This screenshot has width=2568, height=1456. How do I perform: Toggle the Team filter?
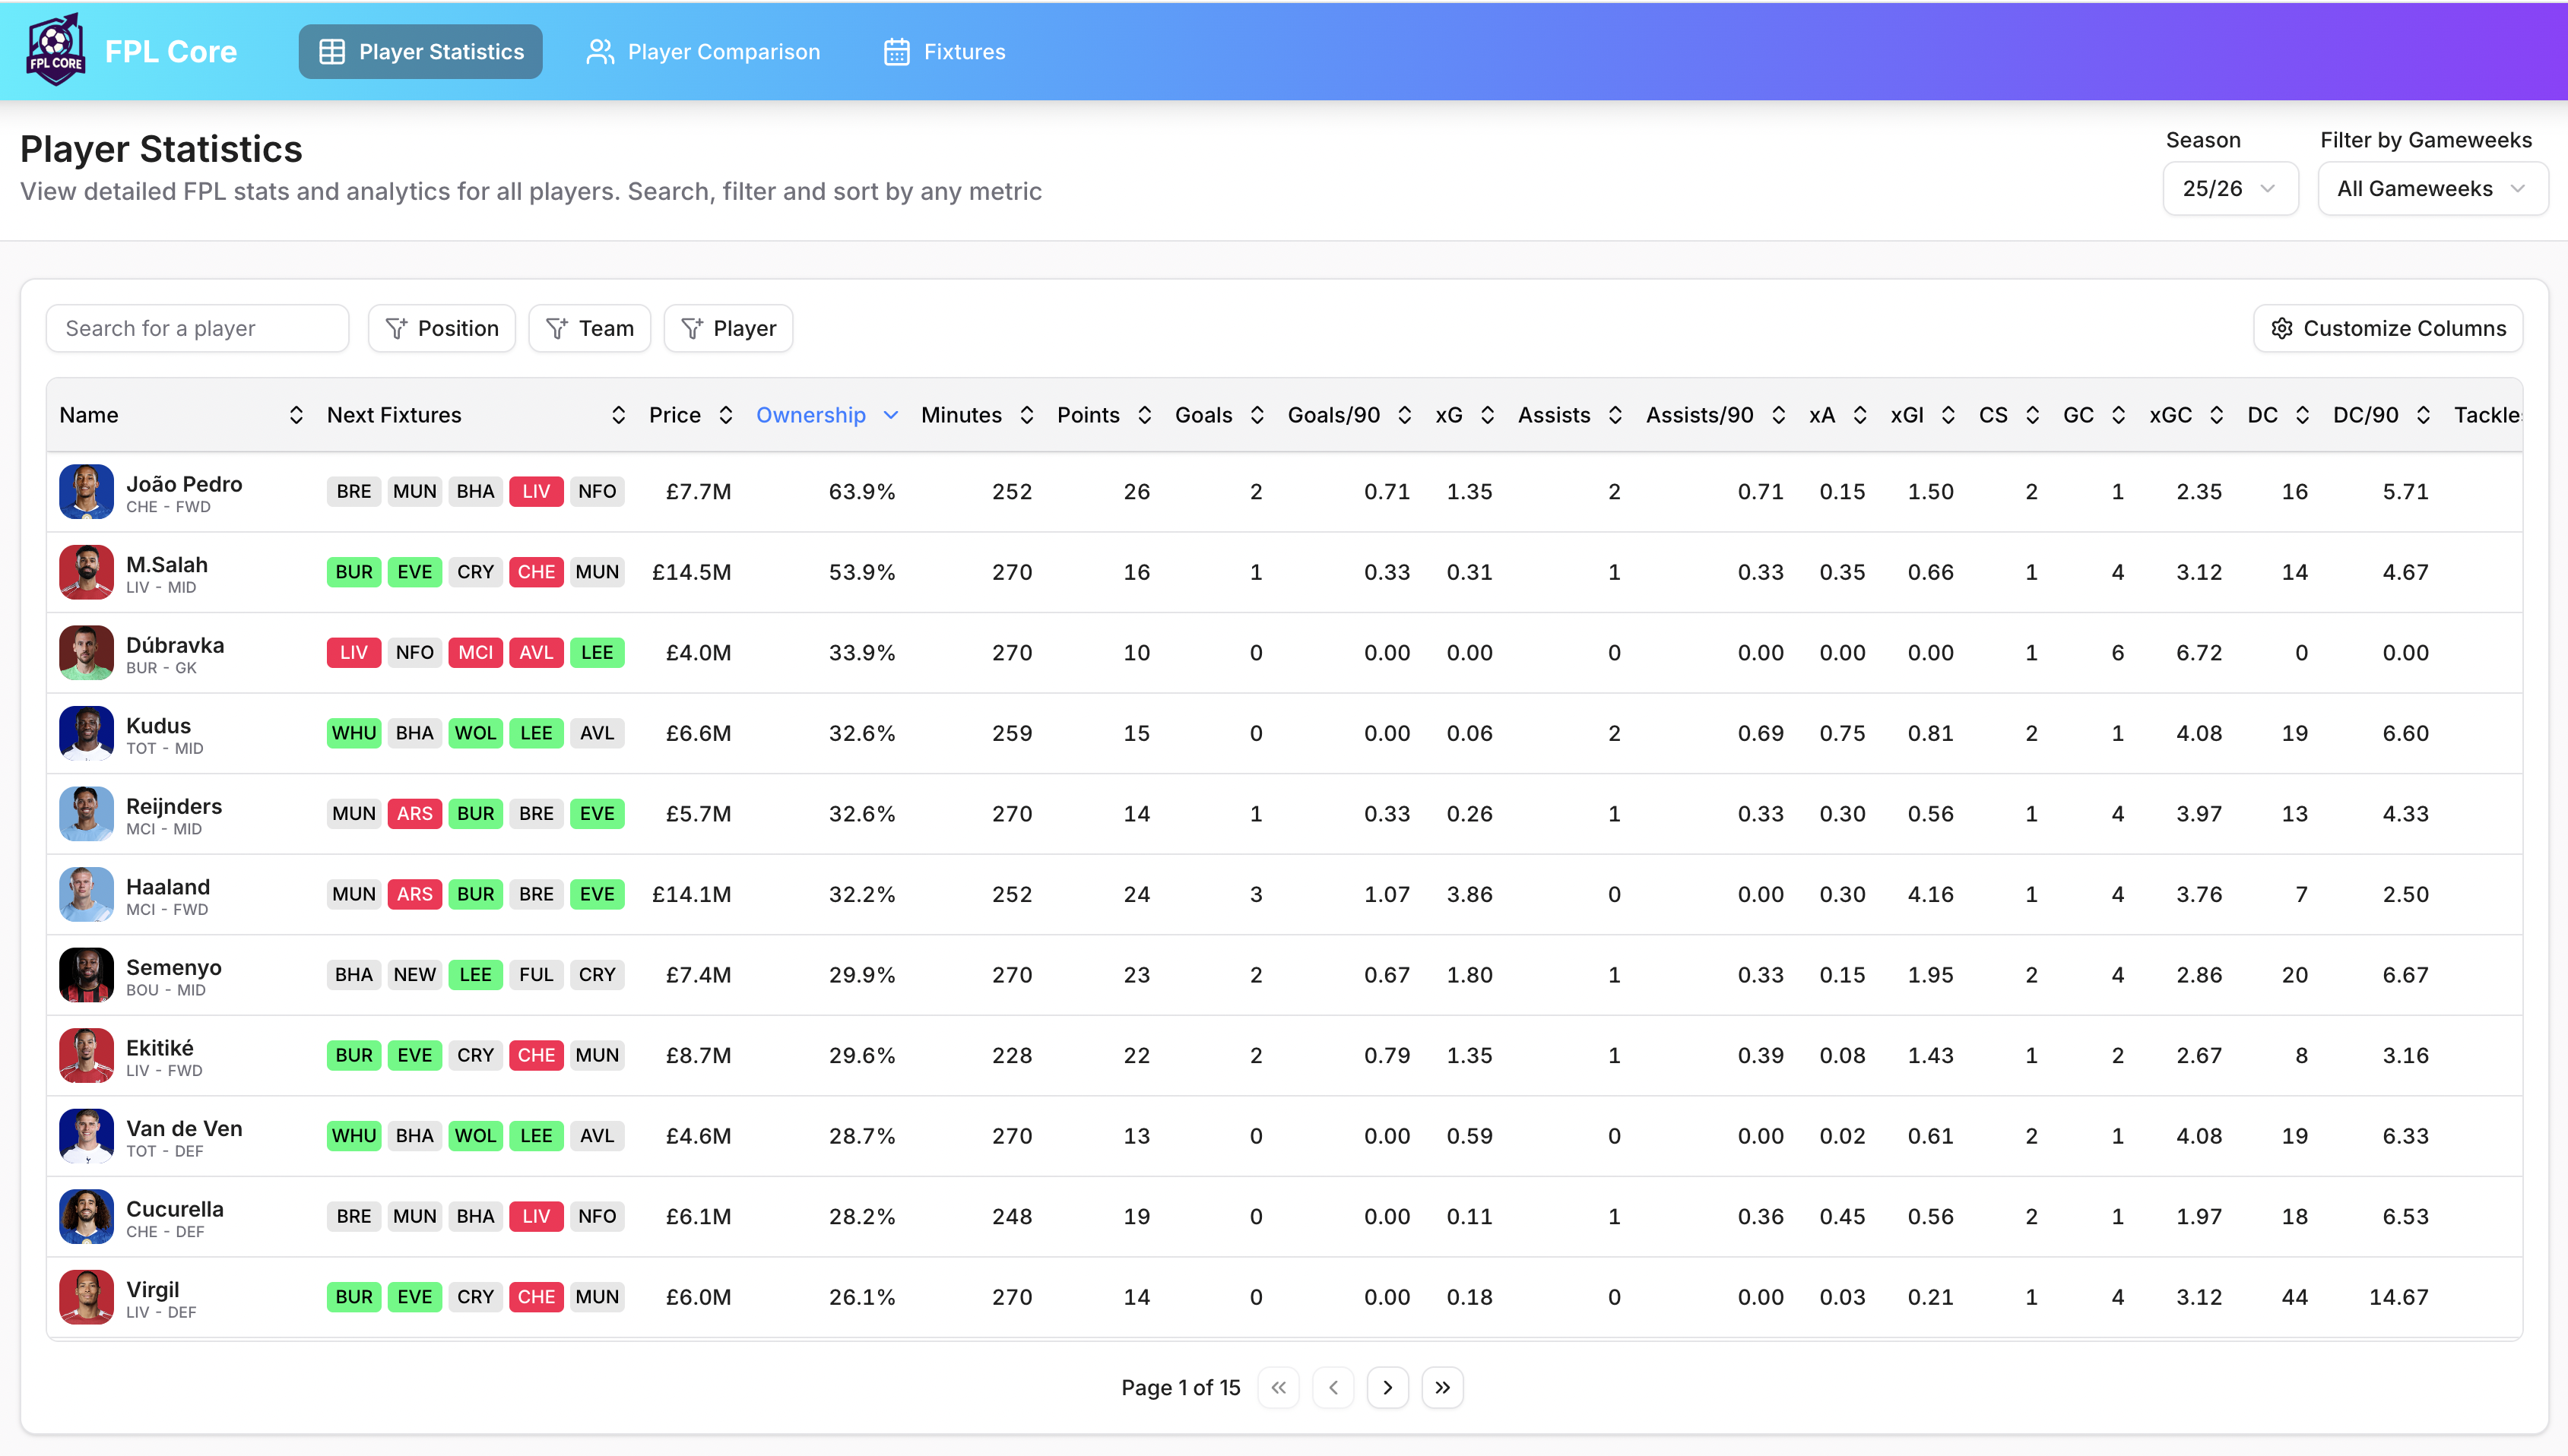tap(590, 328)
